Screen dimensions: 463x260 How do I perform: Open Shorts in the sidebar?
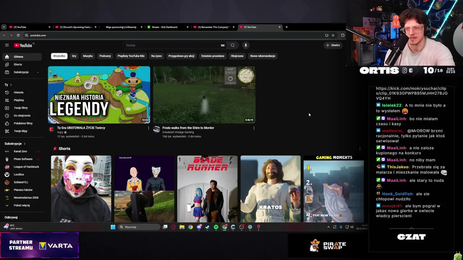click(x=22, y=64)
